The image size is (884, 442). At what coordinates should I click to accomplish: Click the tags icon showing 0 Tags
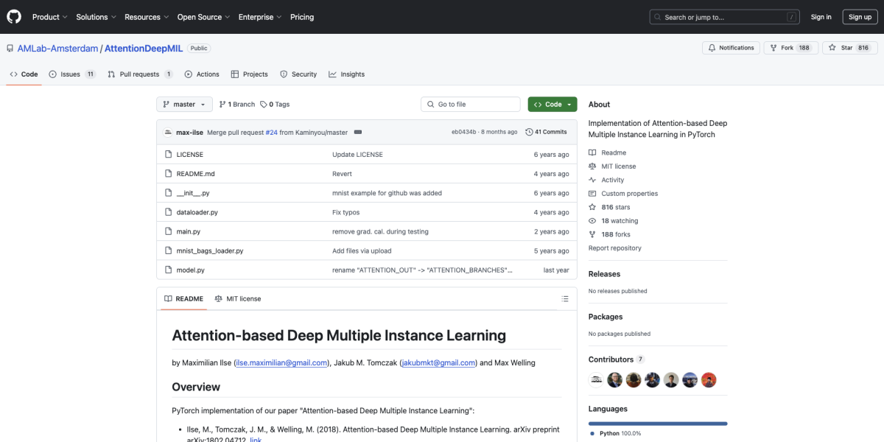(264, 105)
